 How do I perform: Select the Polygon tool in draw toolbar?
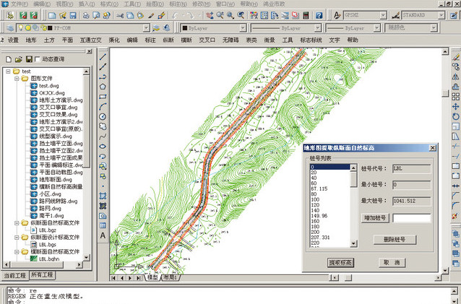coord(103,87)
